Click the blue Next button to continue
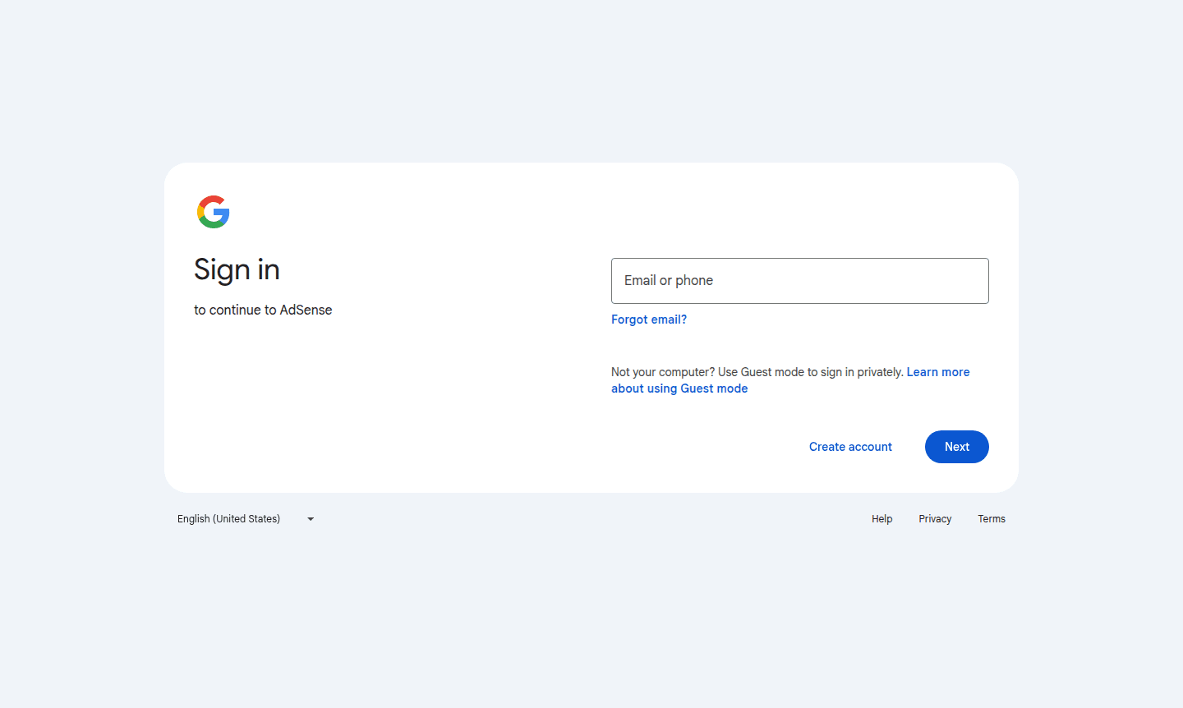1183x708 pixels. click(956, 446)
